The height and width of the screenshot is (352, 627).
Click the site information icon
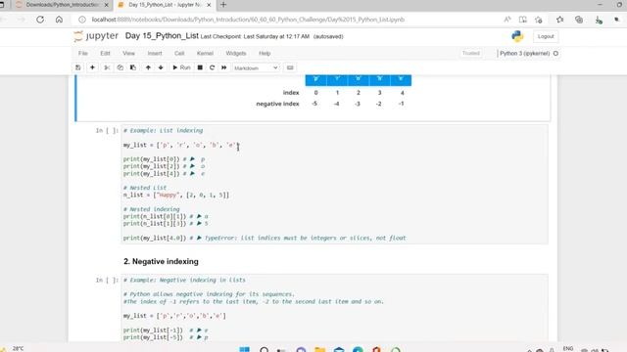82,20
